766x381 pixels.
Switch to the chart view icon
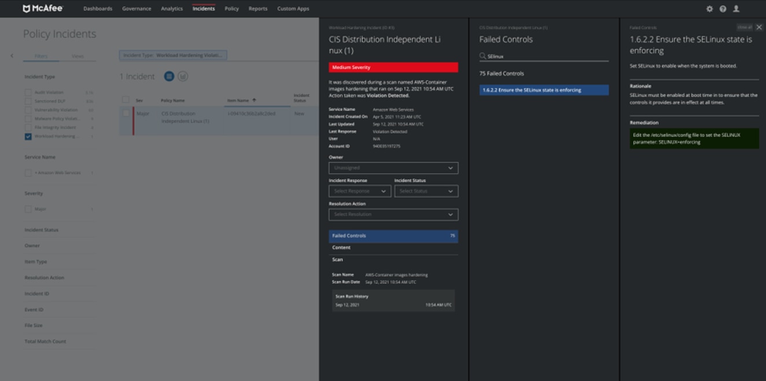183,76
